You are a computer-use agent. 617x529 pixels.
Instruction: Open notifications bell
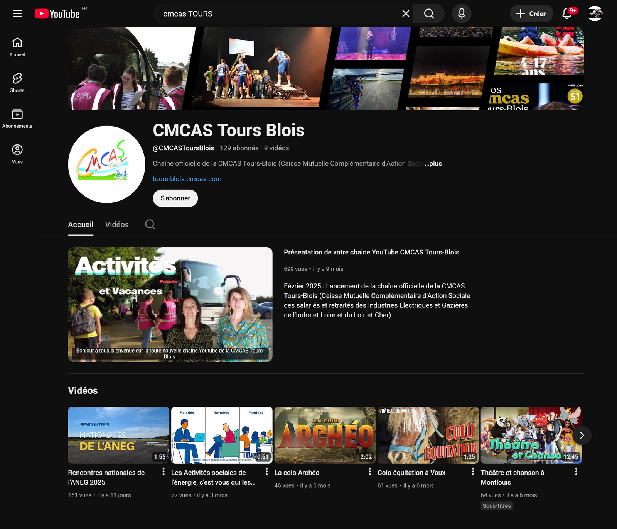[567, 14]
